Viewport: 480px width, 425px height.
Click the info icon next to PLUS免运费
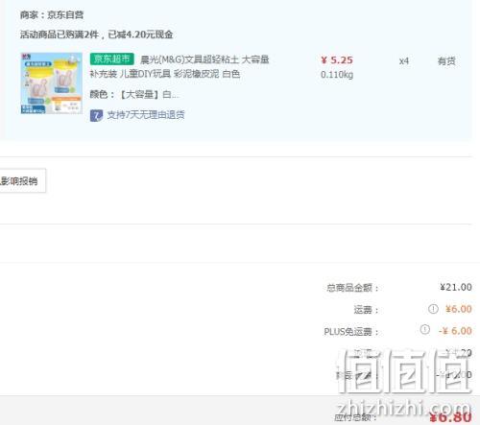point(424,329)
